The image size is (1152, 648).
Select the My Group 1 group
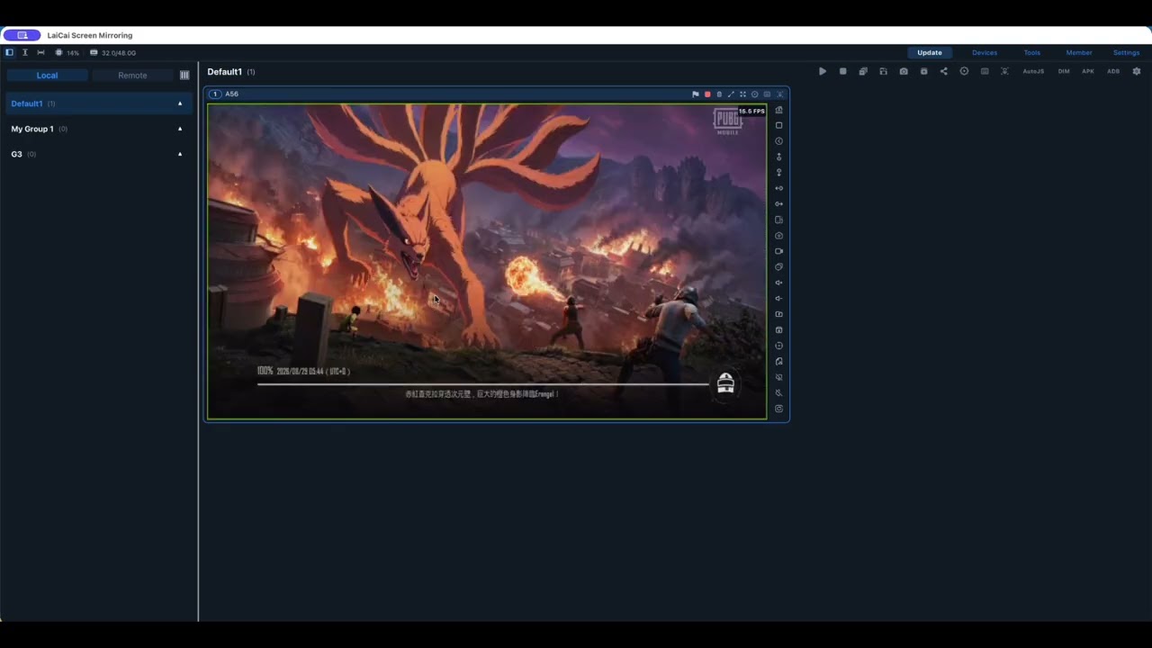99,129
